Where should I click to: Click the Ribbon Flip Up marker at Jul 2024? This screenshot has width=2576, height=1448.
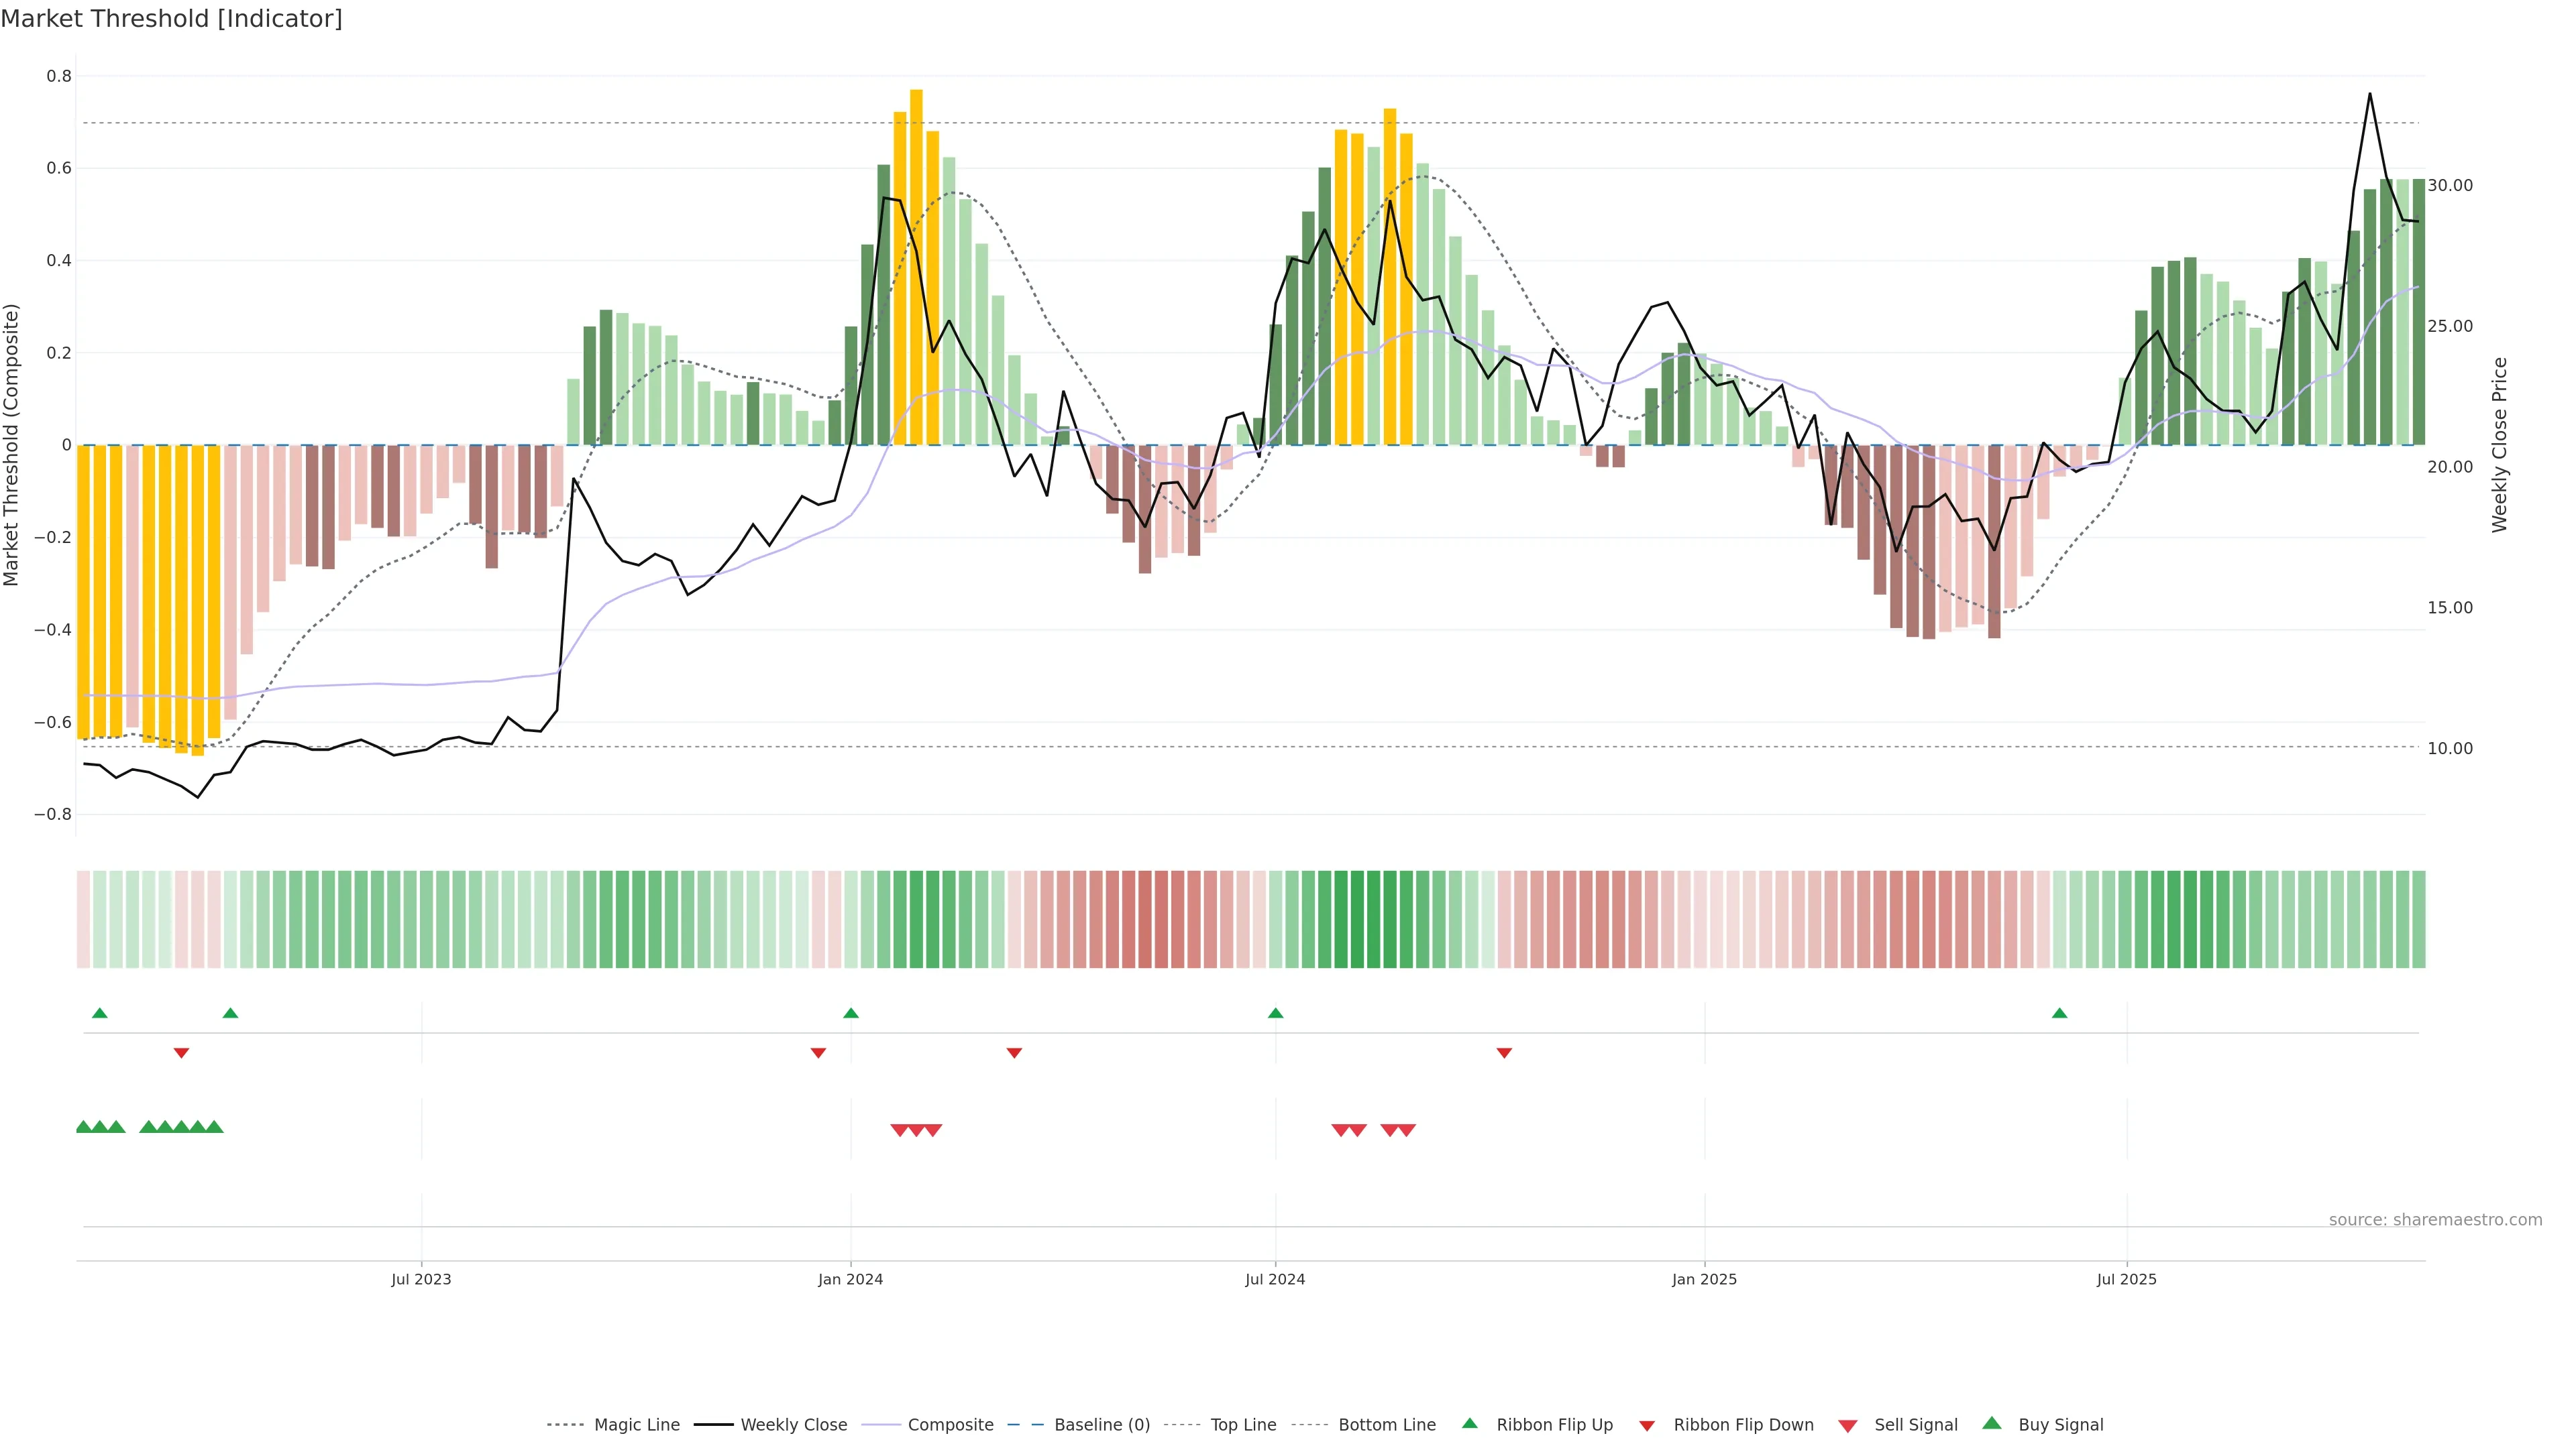pos(1275,1014)
